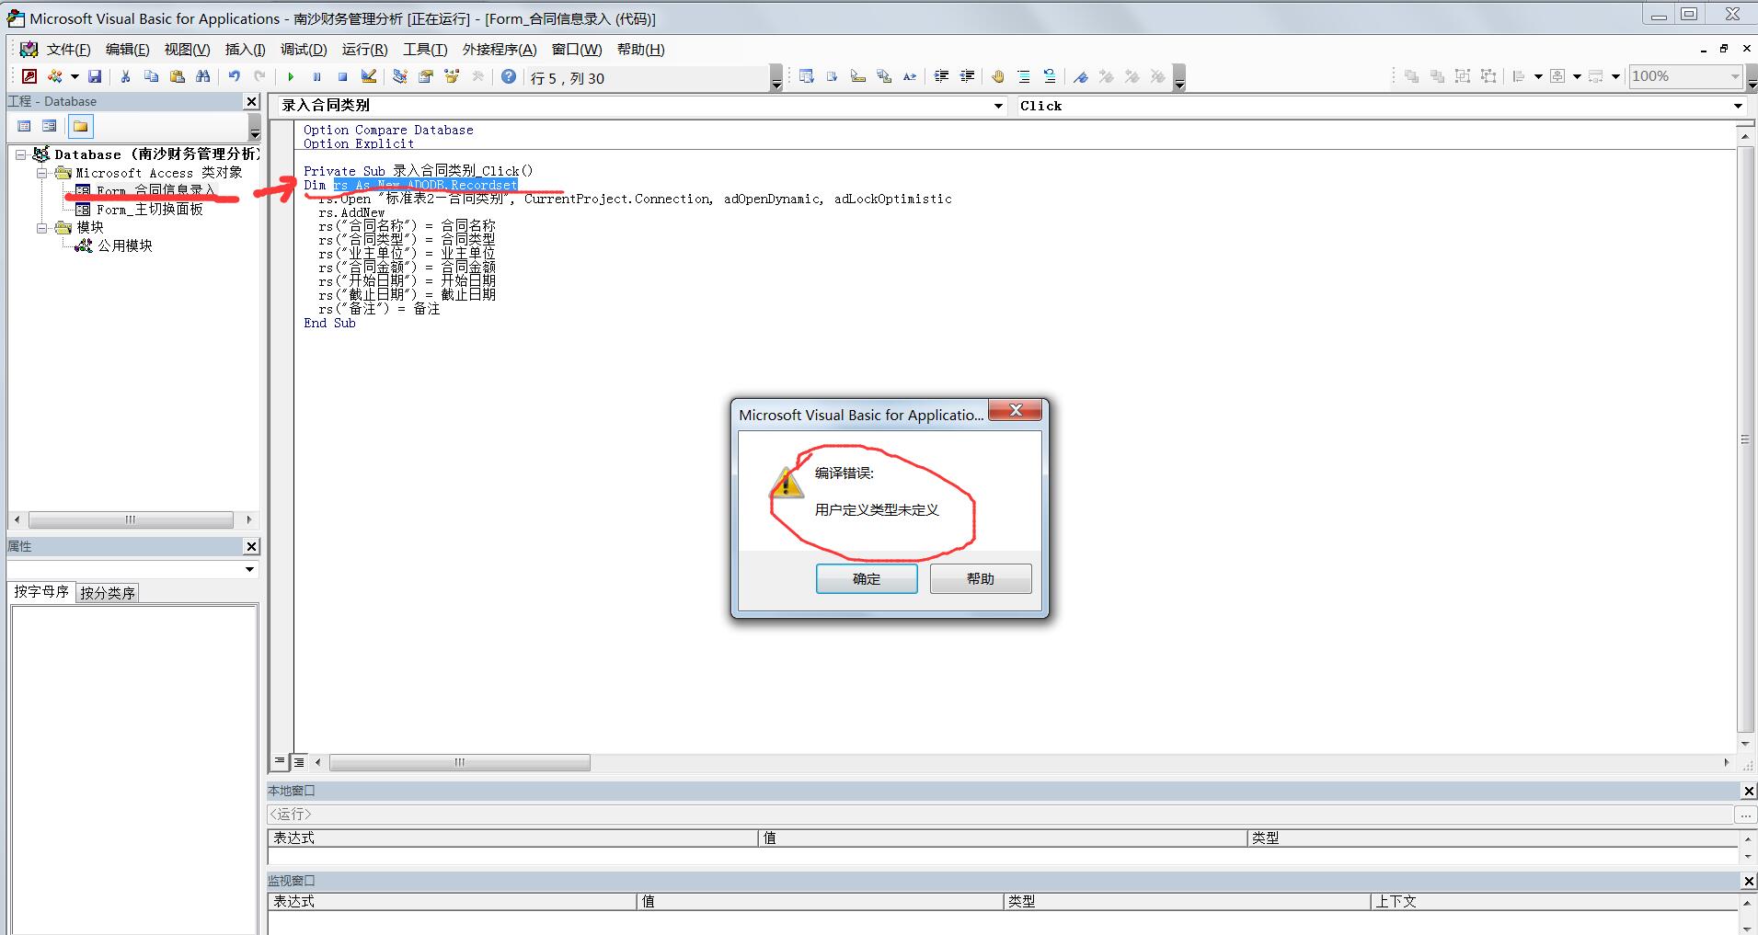
Task: Collapse Microsoft Access 类对象 folder
Action: click(42, 173)
